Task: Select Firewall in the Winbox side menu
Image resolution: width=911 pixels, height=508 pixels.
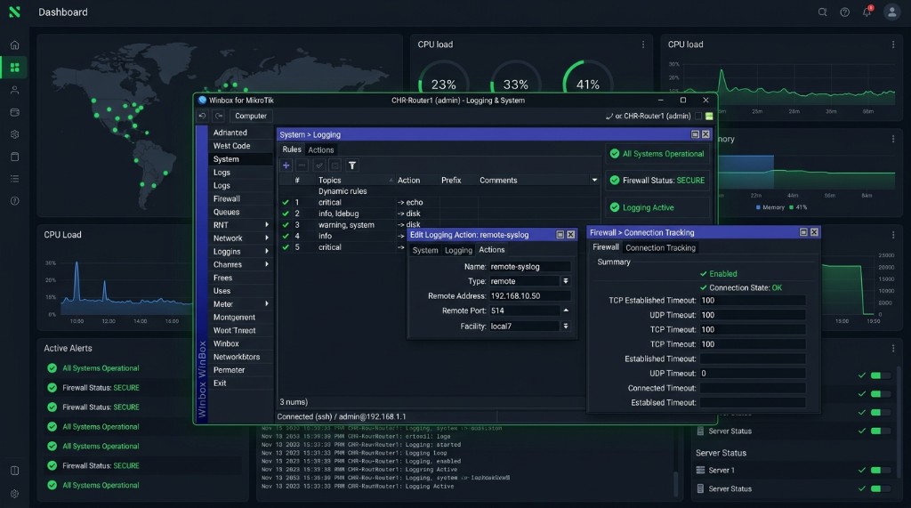Action: coord(240,198)
